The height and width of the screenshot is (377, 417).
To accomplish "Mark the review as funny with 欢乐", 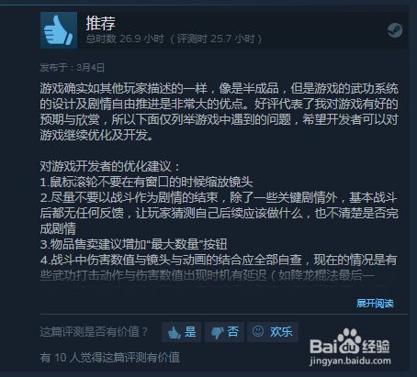I will coord(273,332).
